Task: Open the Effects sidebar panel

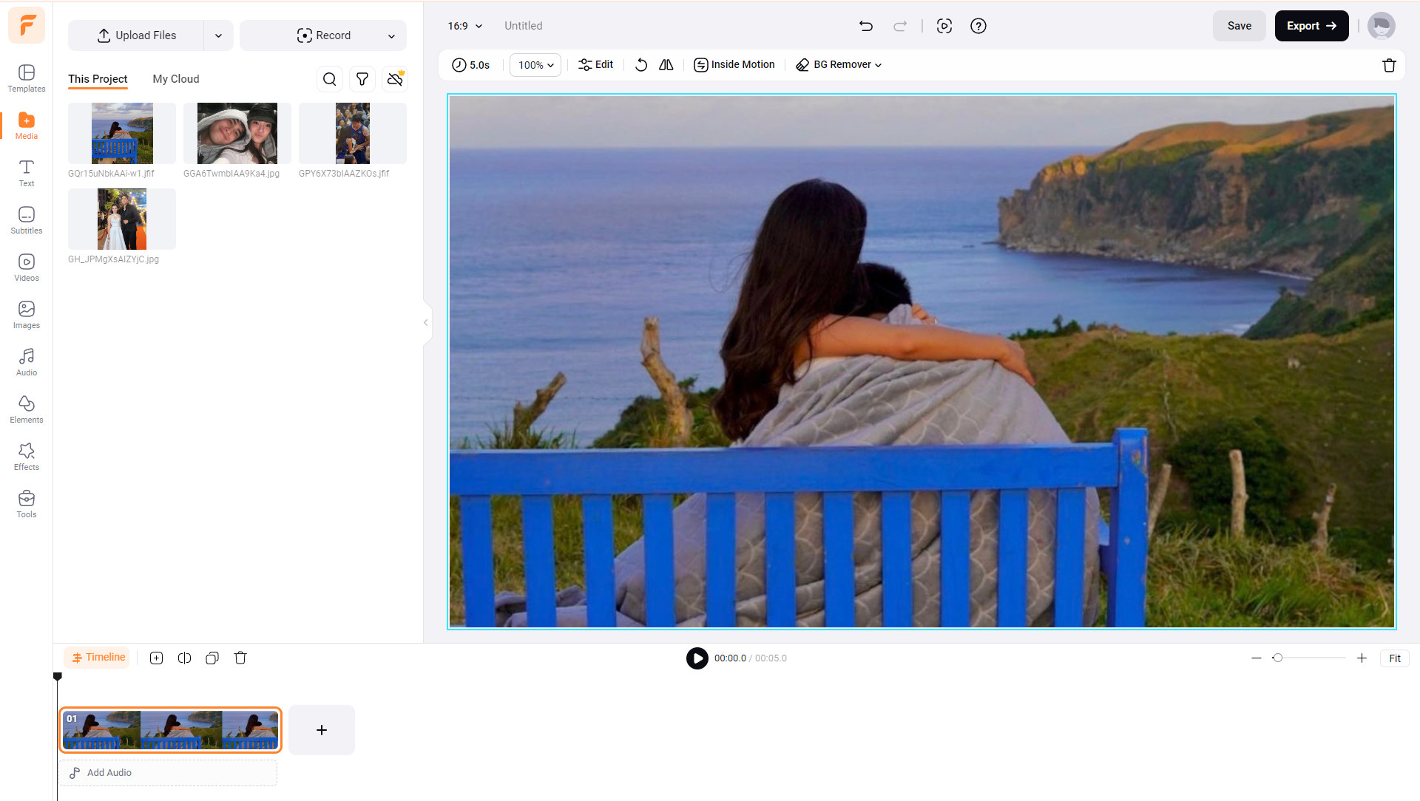Action: [27, 457]
